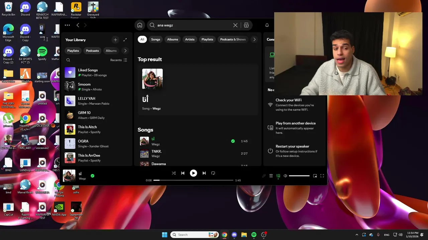Select Recycle Bin desktop icon
This screenshot has height=240, width=428.
[x=8, y=9]
